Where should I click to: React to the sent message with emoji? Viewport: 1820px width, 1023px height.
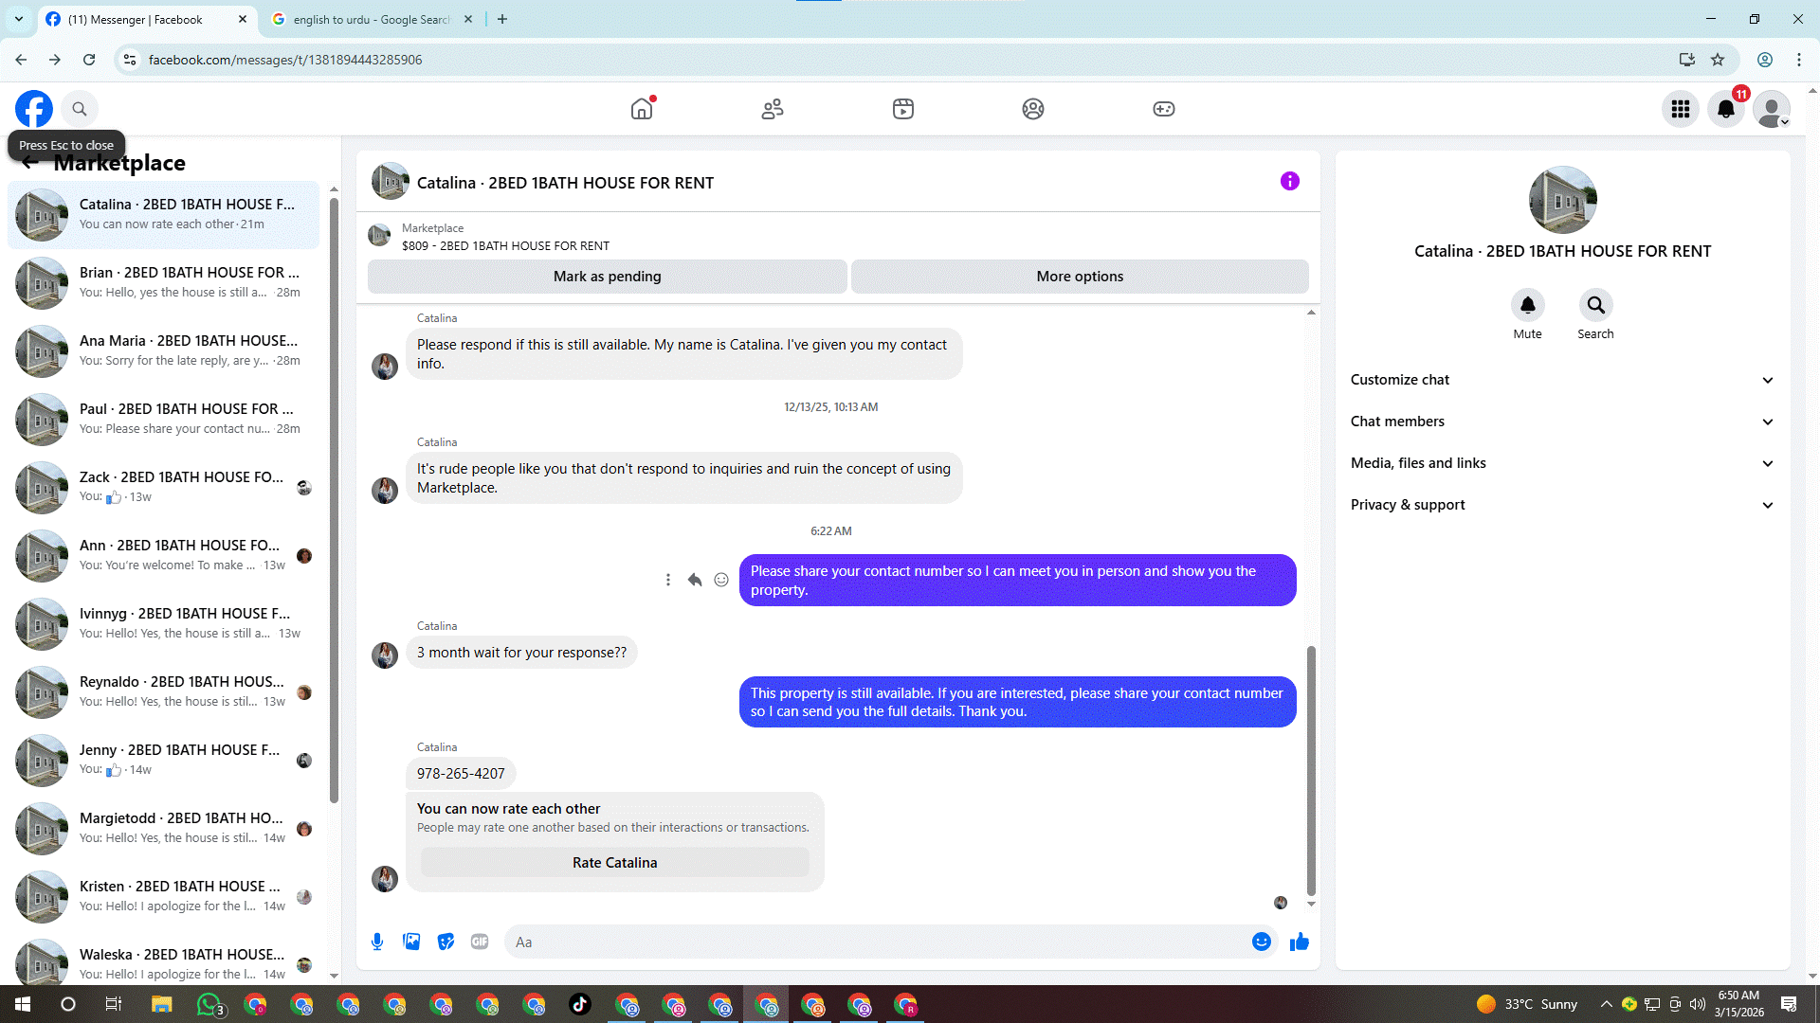click(x=721, y=580)
